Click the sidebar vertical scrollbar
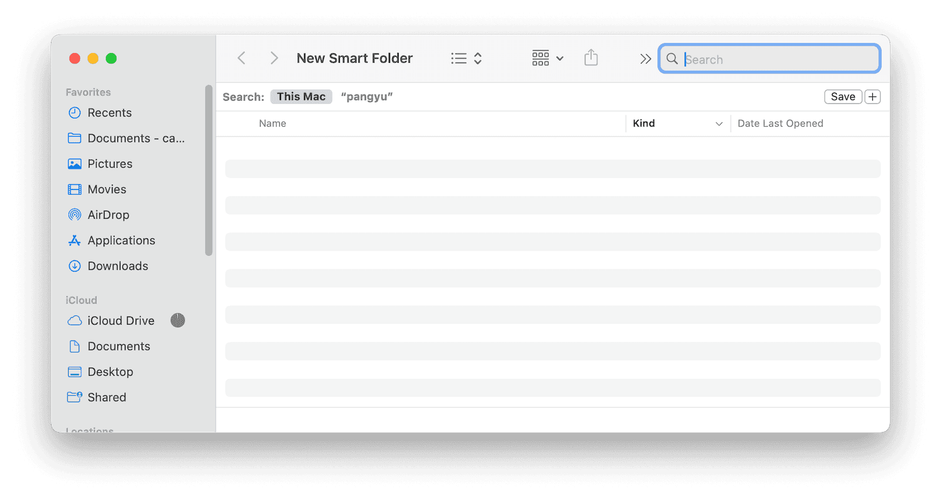The width and height of the screenshot is (941, 500). 208,171
